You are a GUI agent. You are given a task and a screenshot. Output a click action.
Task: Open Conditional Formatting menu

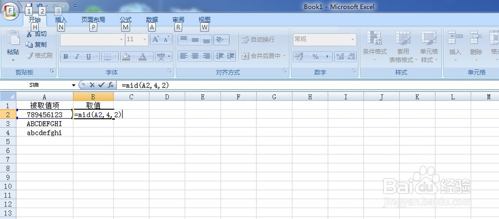click(375, 46)
